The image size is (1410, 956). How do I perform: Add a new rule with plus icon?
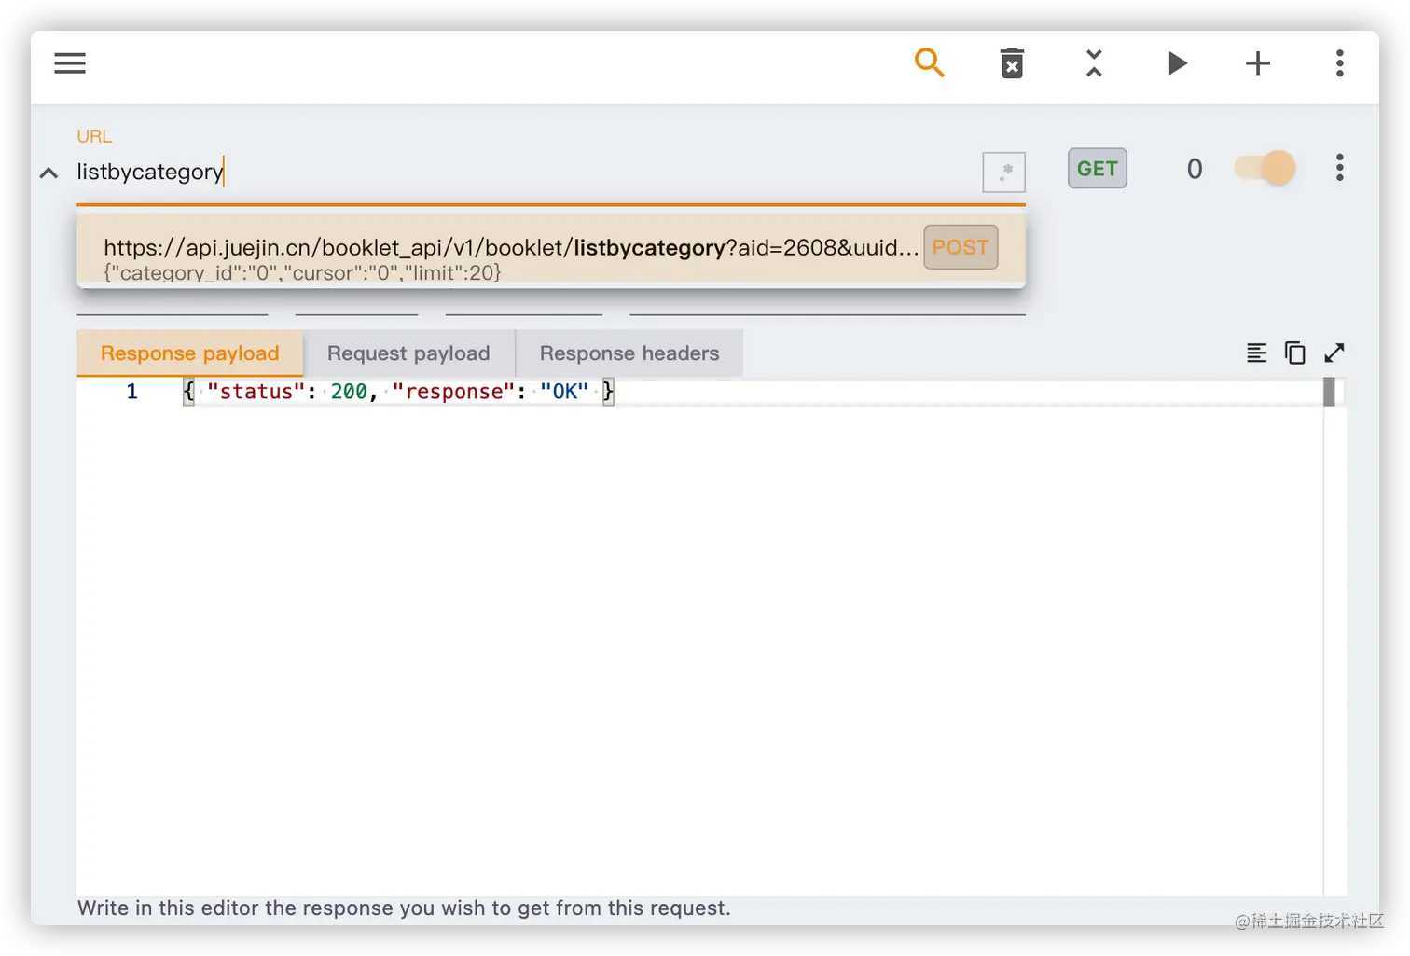click(1258, 63)
